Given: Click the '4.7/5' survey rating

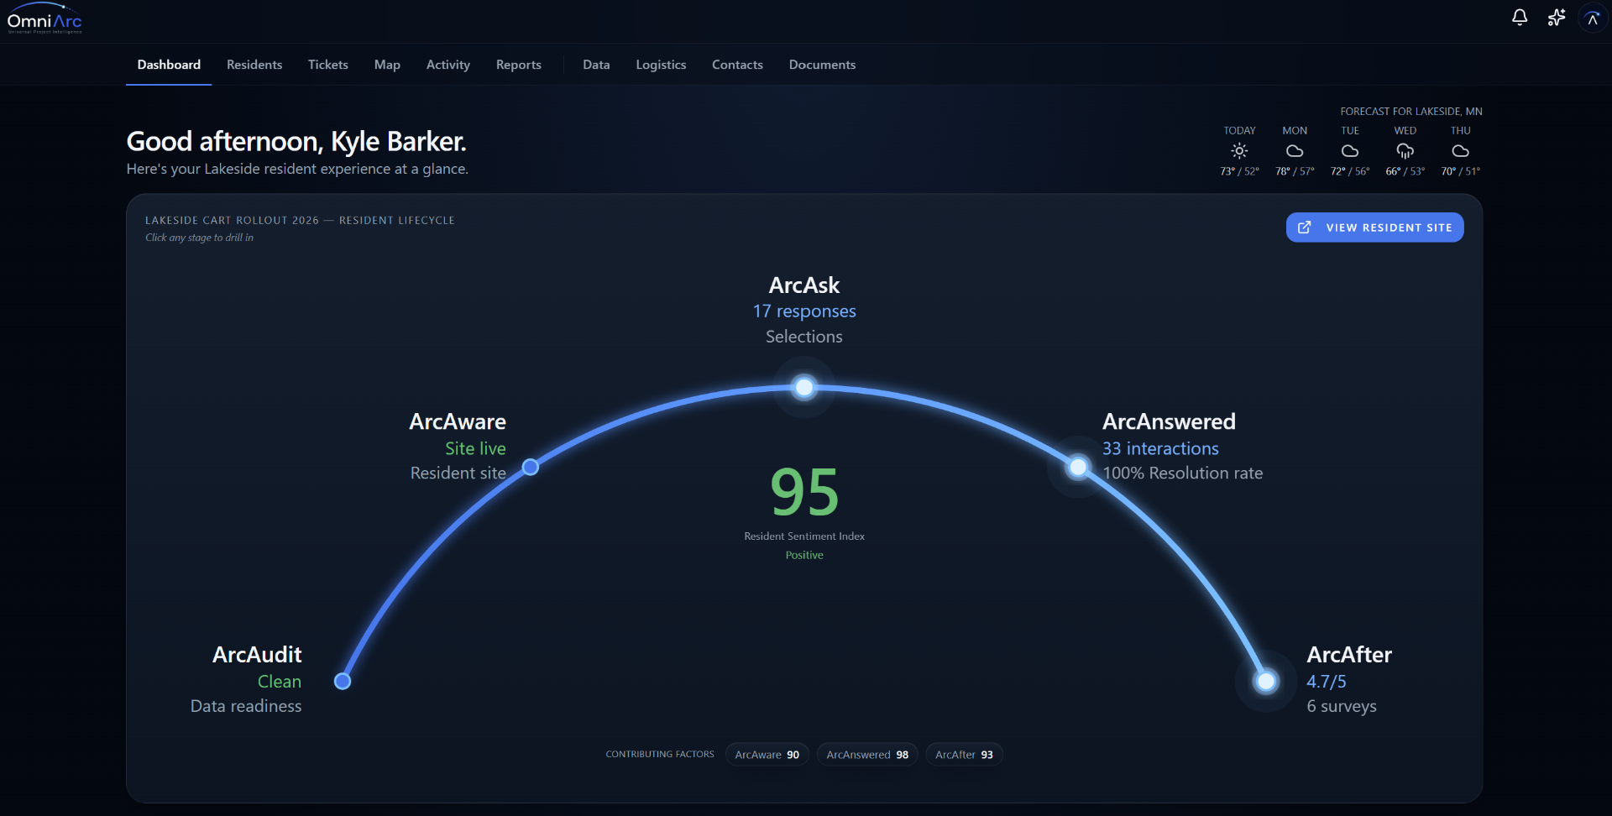Looking at the screenshot, I should (x=1327, y=682).
